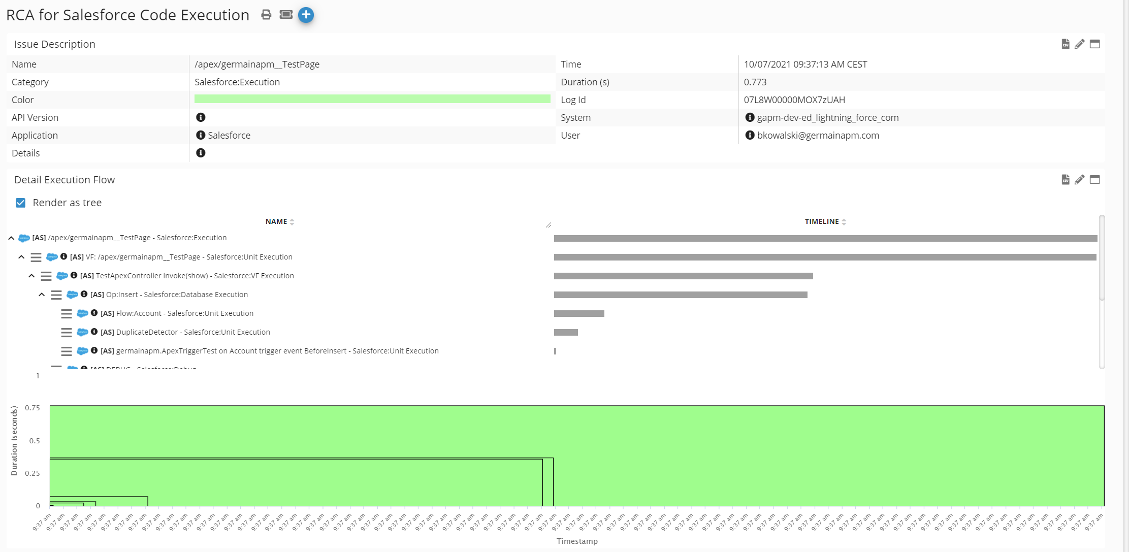Show API Version info icon
1129x552 pixels.
point(201,117)
